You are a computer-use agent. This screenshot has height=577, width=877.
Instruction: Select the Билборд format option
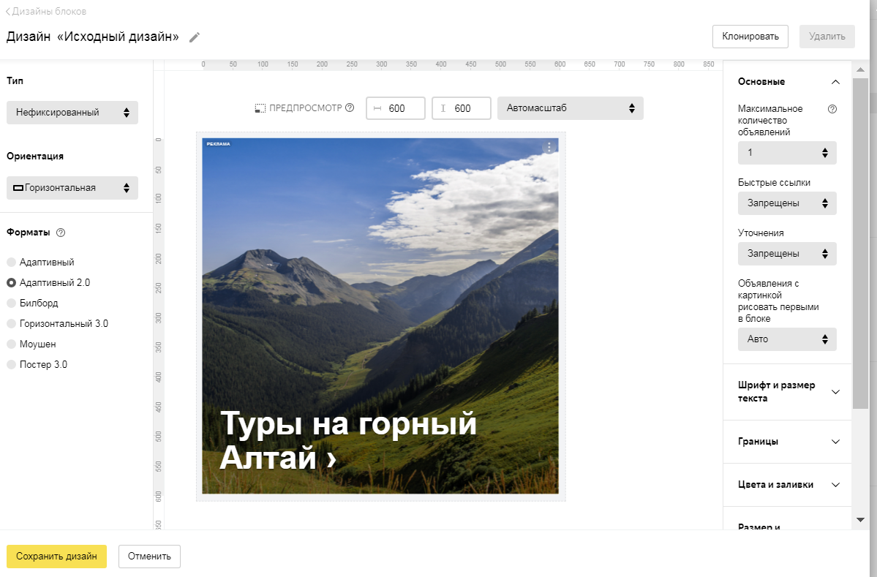11,303
